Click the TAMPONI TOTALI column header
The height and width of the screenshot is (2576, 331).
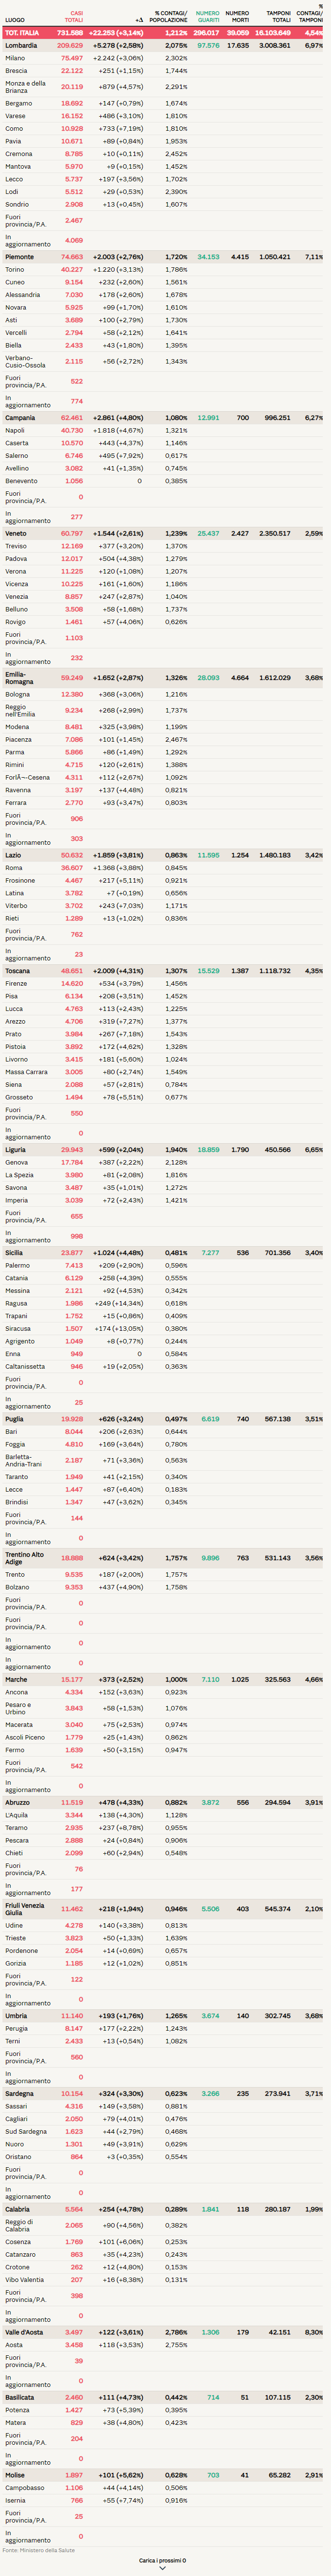click(278, 17)
